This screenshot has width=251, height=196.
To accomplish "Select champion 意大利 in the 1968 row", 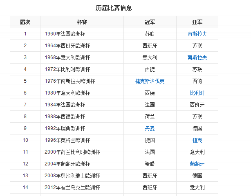I will 150,57.
